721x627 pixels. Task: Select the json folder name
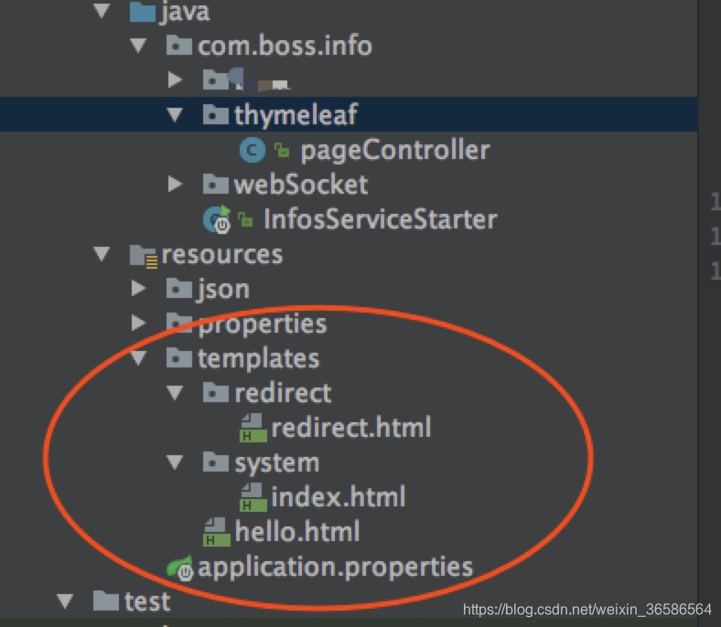(x=223, y=291)
